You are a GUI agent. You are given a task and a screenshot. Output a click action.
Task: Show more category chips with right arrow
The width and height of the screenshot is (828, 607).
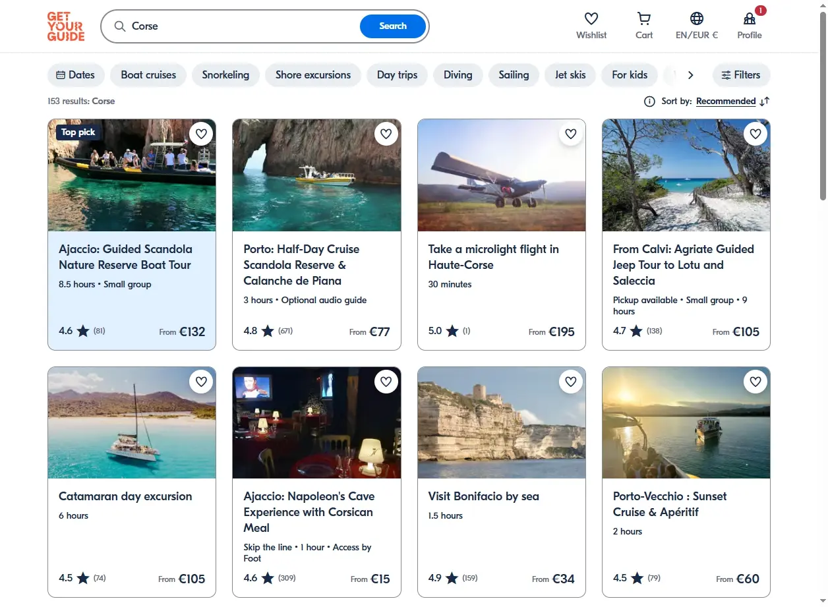point(690,75)
